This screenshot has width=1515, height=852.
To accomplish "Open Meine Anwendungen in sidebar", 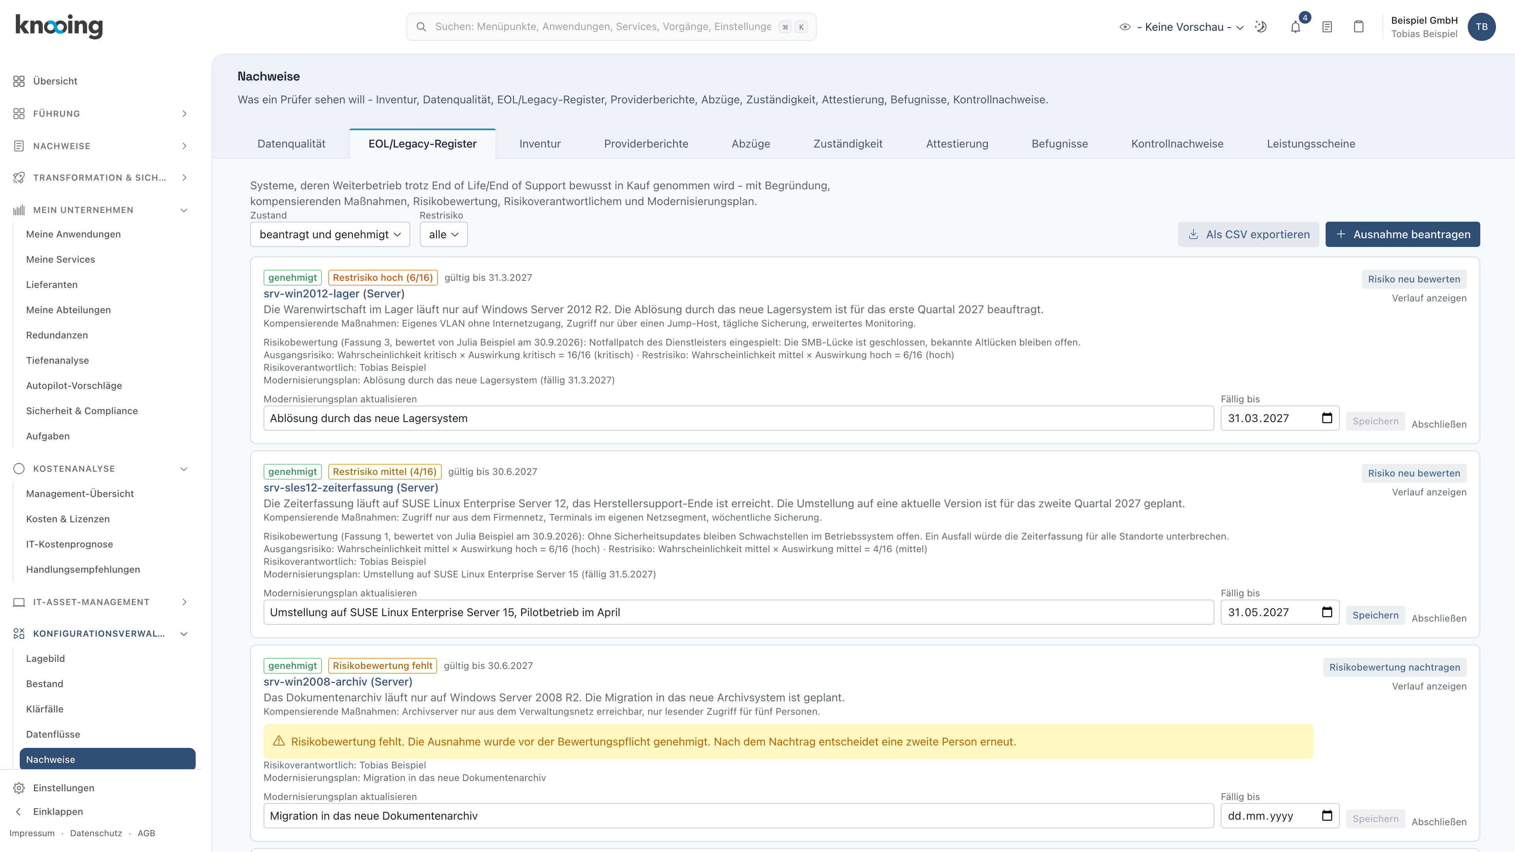I will point(73,234).
